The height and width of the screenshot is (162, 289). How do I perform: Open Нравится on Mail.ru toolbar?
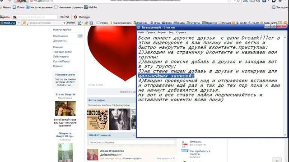click(x=210, y=23)
